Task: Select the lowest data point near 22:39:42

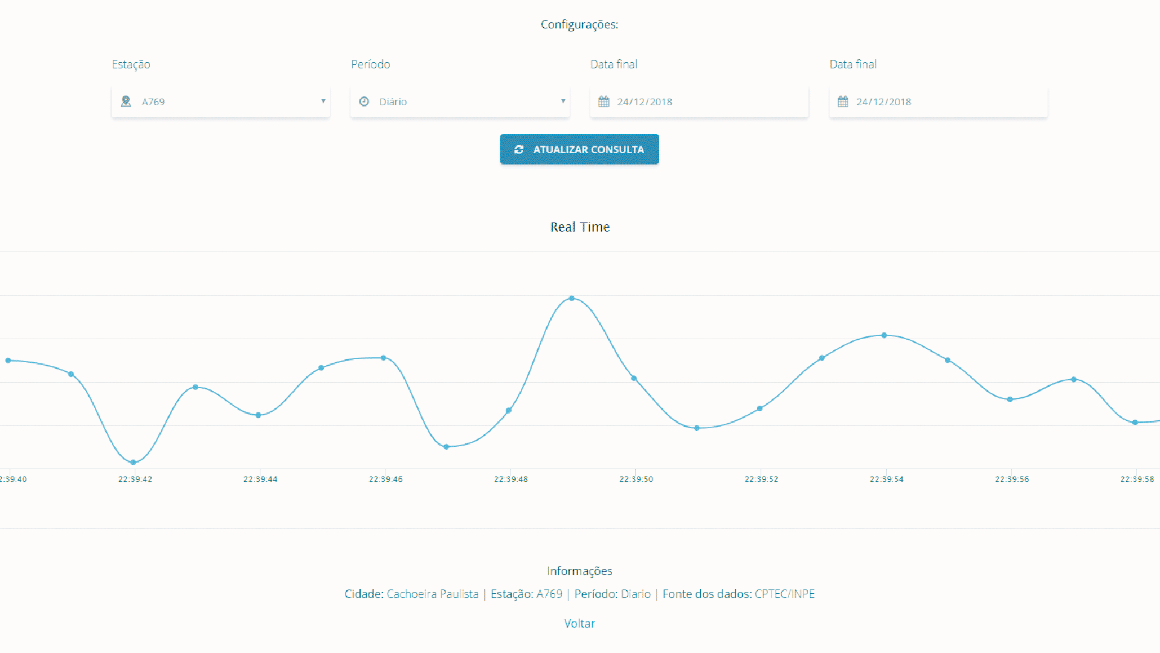Action: [134, 462]
